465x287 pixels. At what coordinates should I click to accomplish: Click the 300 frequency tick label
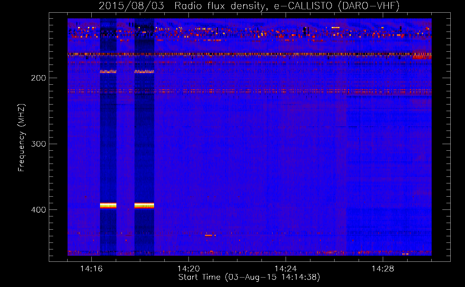click(x=39, y=144)
